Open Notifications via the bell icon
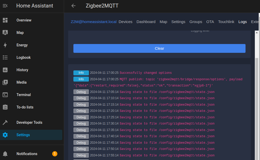This screenshot has height=160, width=260. tap(5, 154)
